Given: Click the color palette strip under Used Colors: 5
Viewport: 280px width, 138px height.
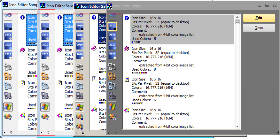Looking at the screenshot, I should [x=136, y=42].
